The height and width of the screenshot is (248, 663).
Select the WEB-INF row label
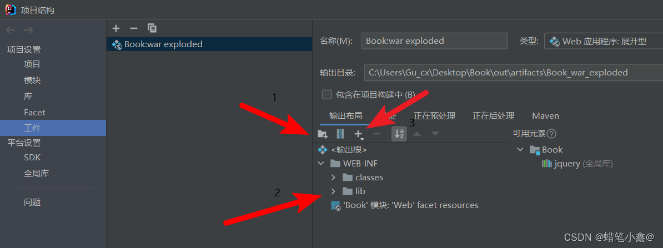[x=360, y=164]
